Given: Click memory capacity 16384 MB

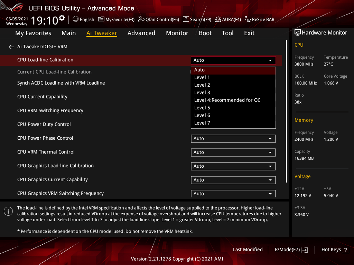Looking at the screenshot, I should coord(304,158).
